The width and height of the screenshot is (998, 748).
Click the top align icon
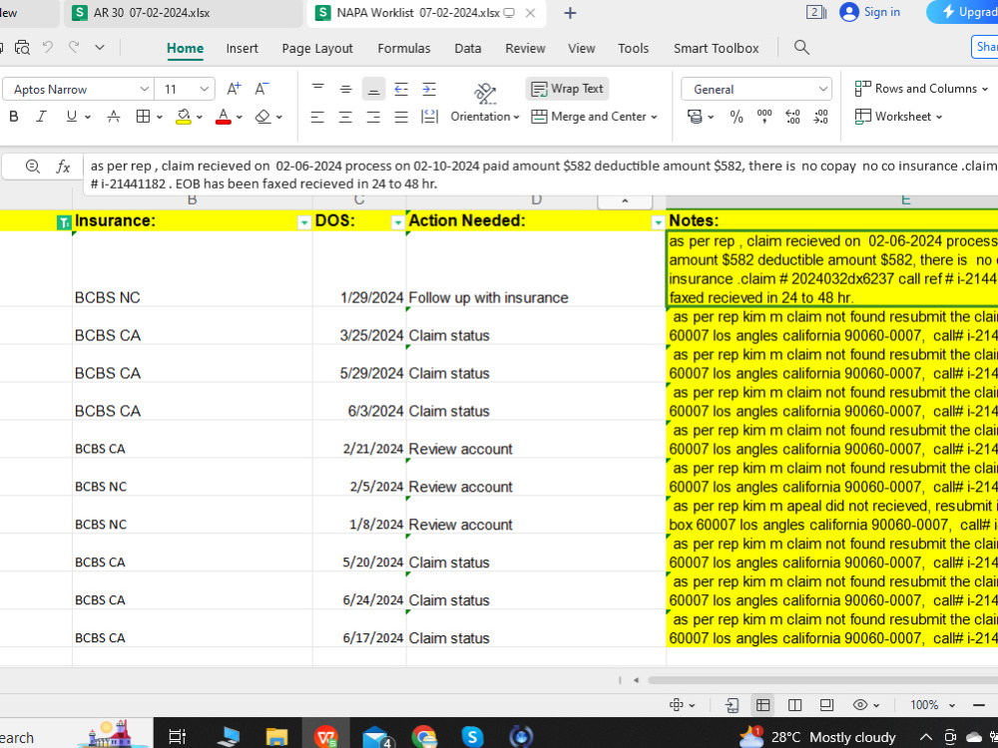coord(317,89)
